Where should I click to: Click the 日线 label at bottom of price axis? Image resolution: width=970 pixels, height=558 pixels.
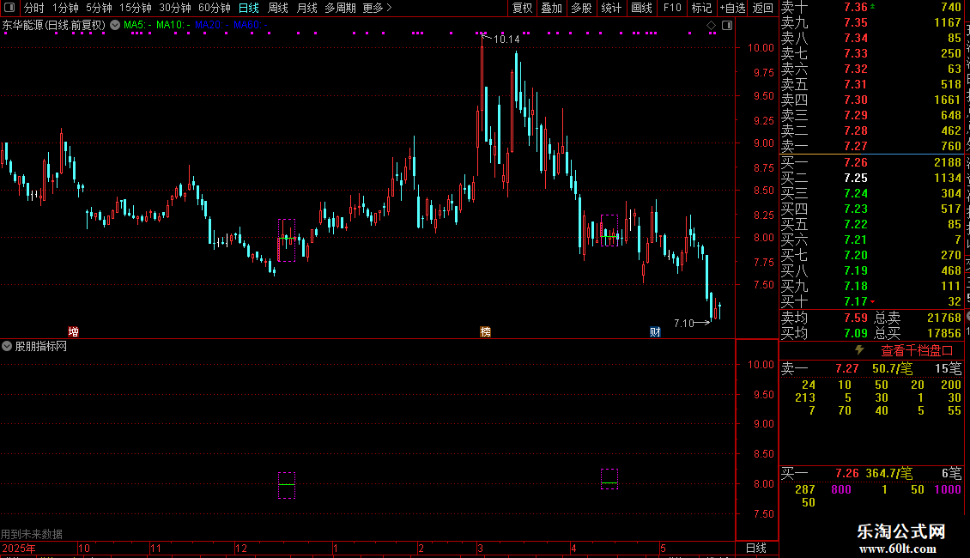pos(756,548)
